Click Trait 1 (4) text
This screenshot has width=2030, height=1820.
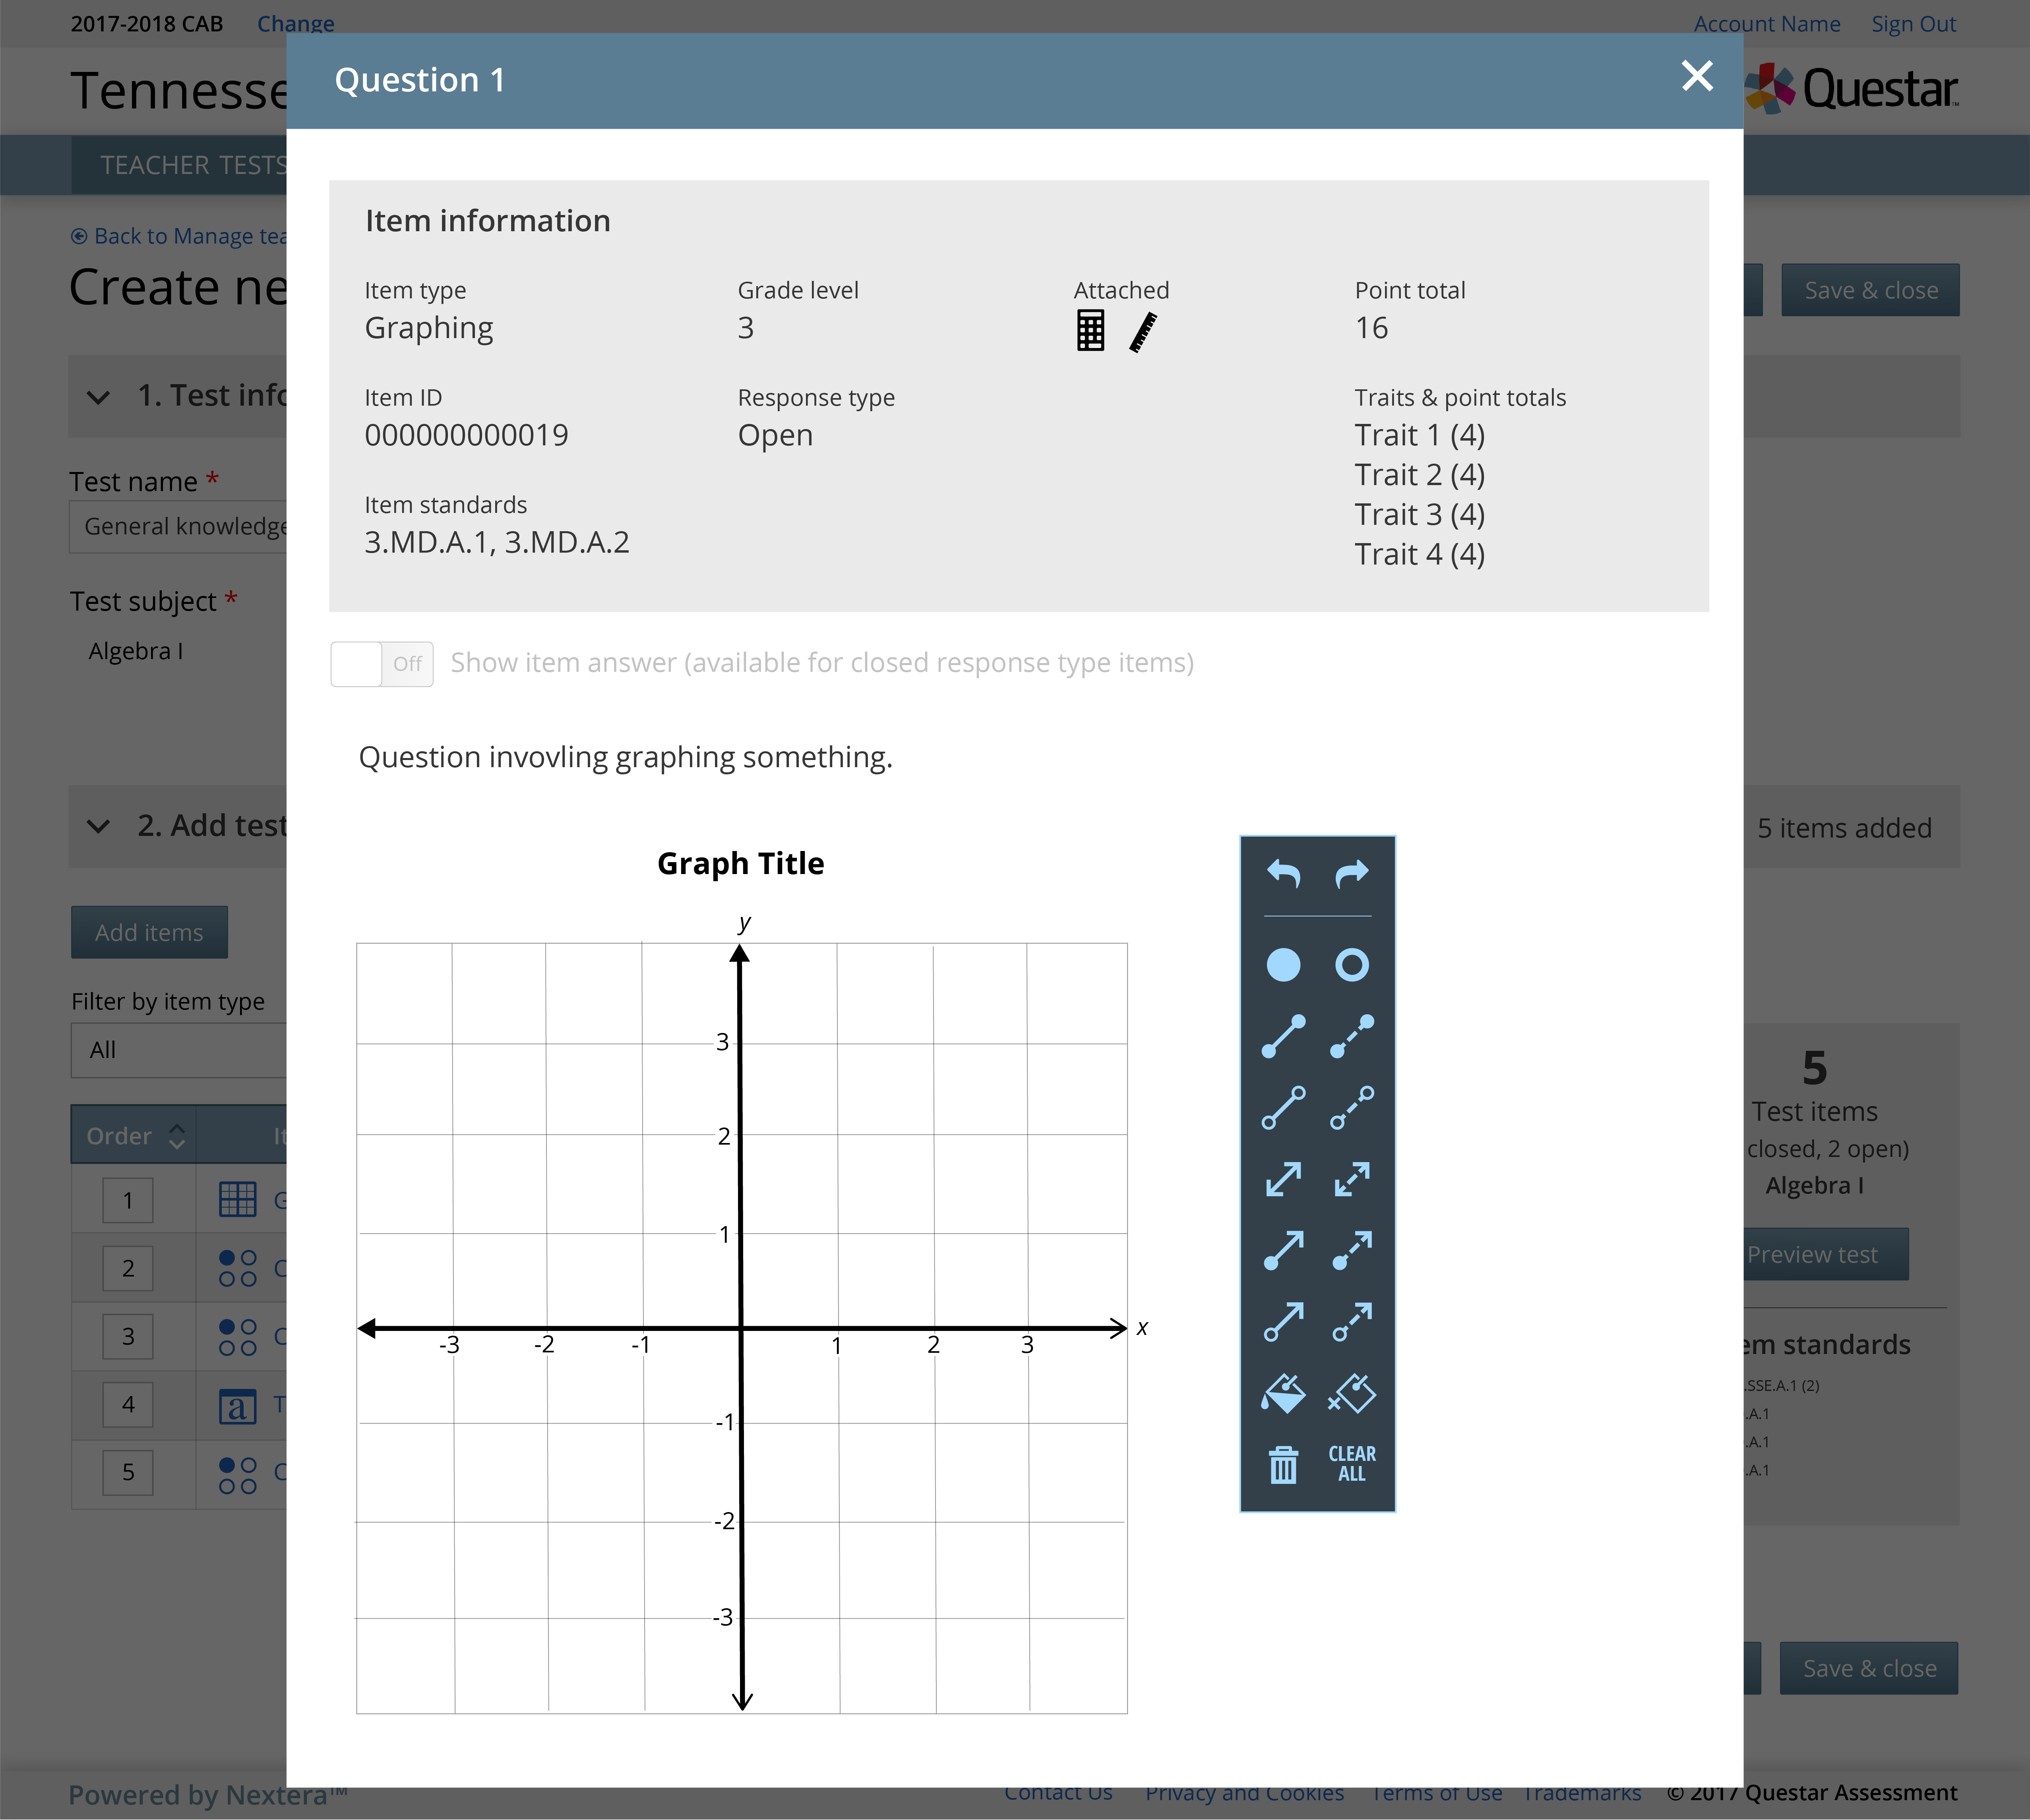[x=1420, y=435]
